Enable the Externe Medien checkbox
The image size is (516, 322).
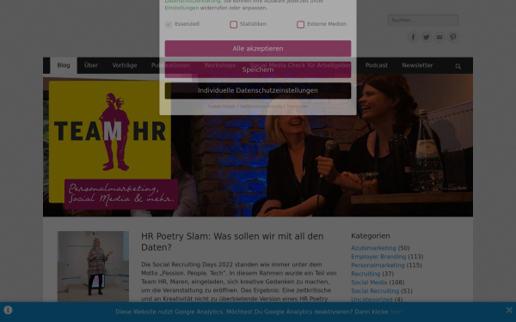(x=300, y=25)
